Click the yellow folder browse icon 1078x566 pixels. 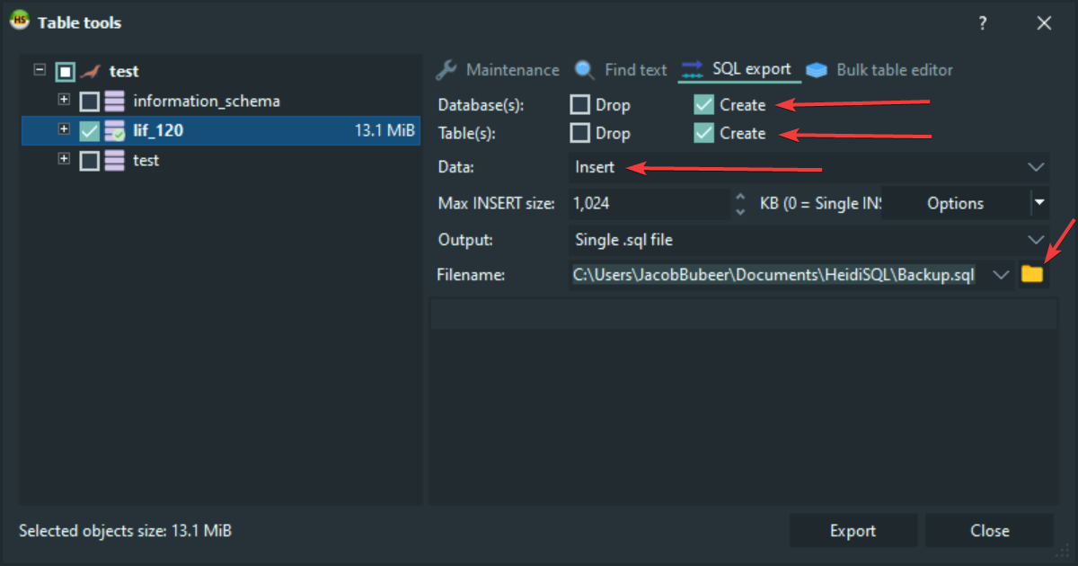1031,274
